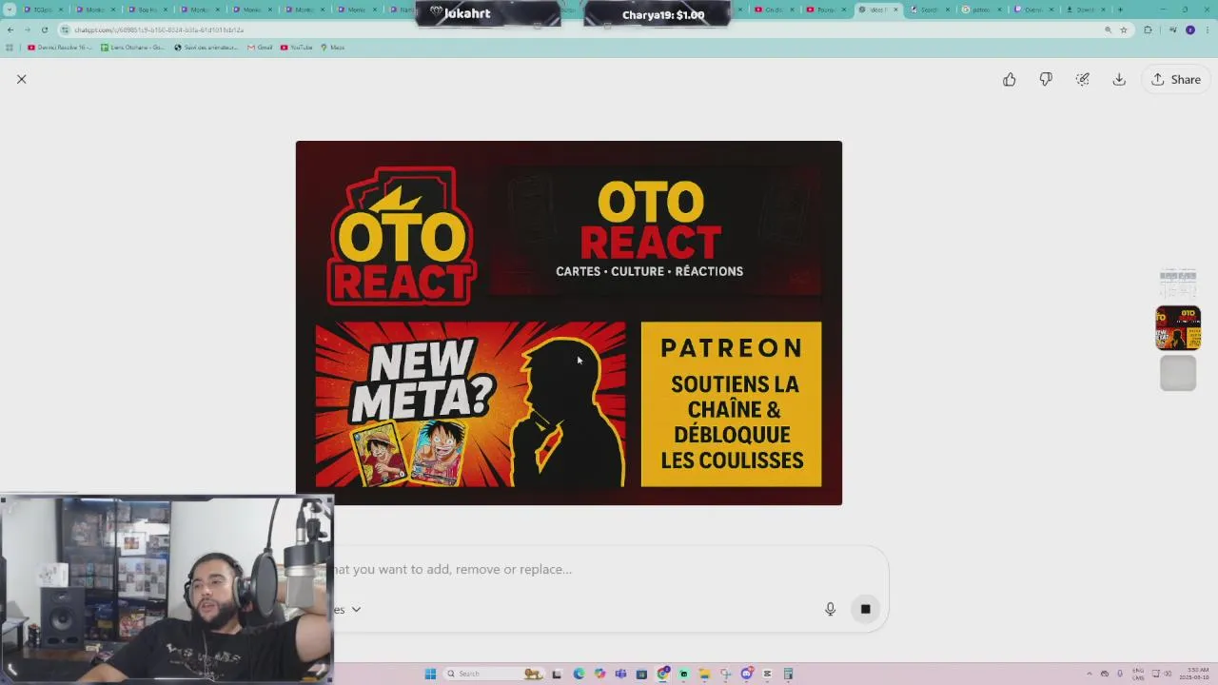Image resolution: width=1218 pixels, height=685 pixels.
Task: Reload the current page
Action: (x=44, y=29)
